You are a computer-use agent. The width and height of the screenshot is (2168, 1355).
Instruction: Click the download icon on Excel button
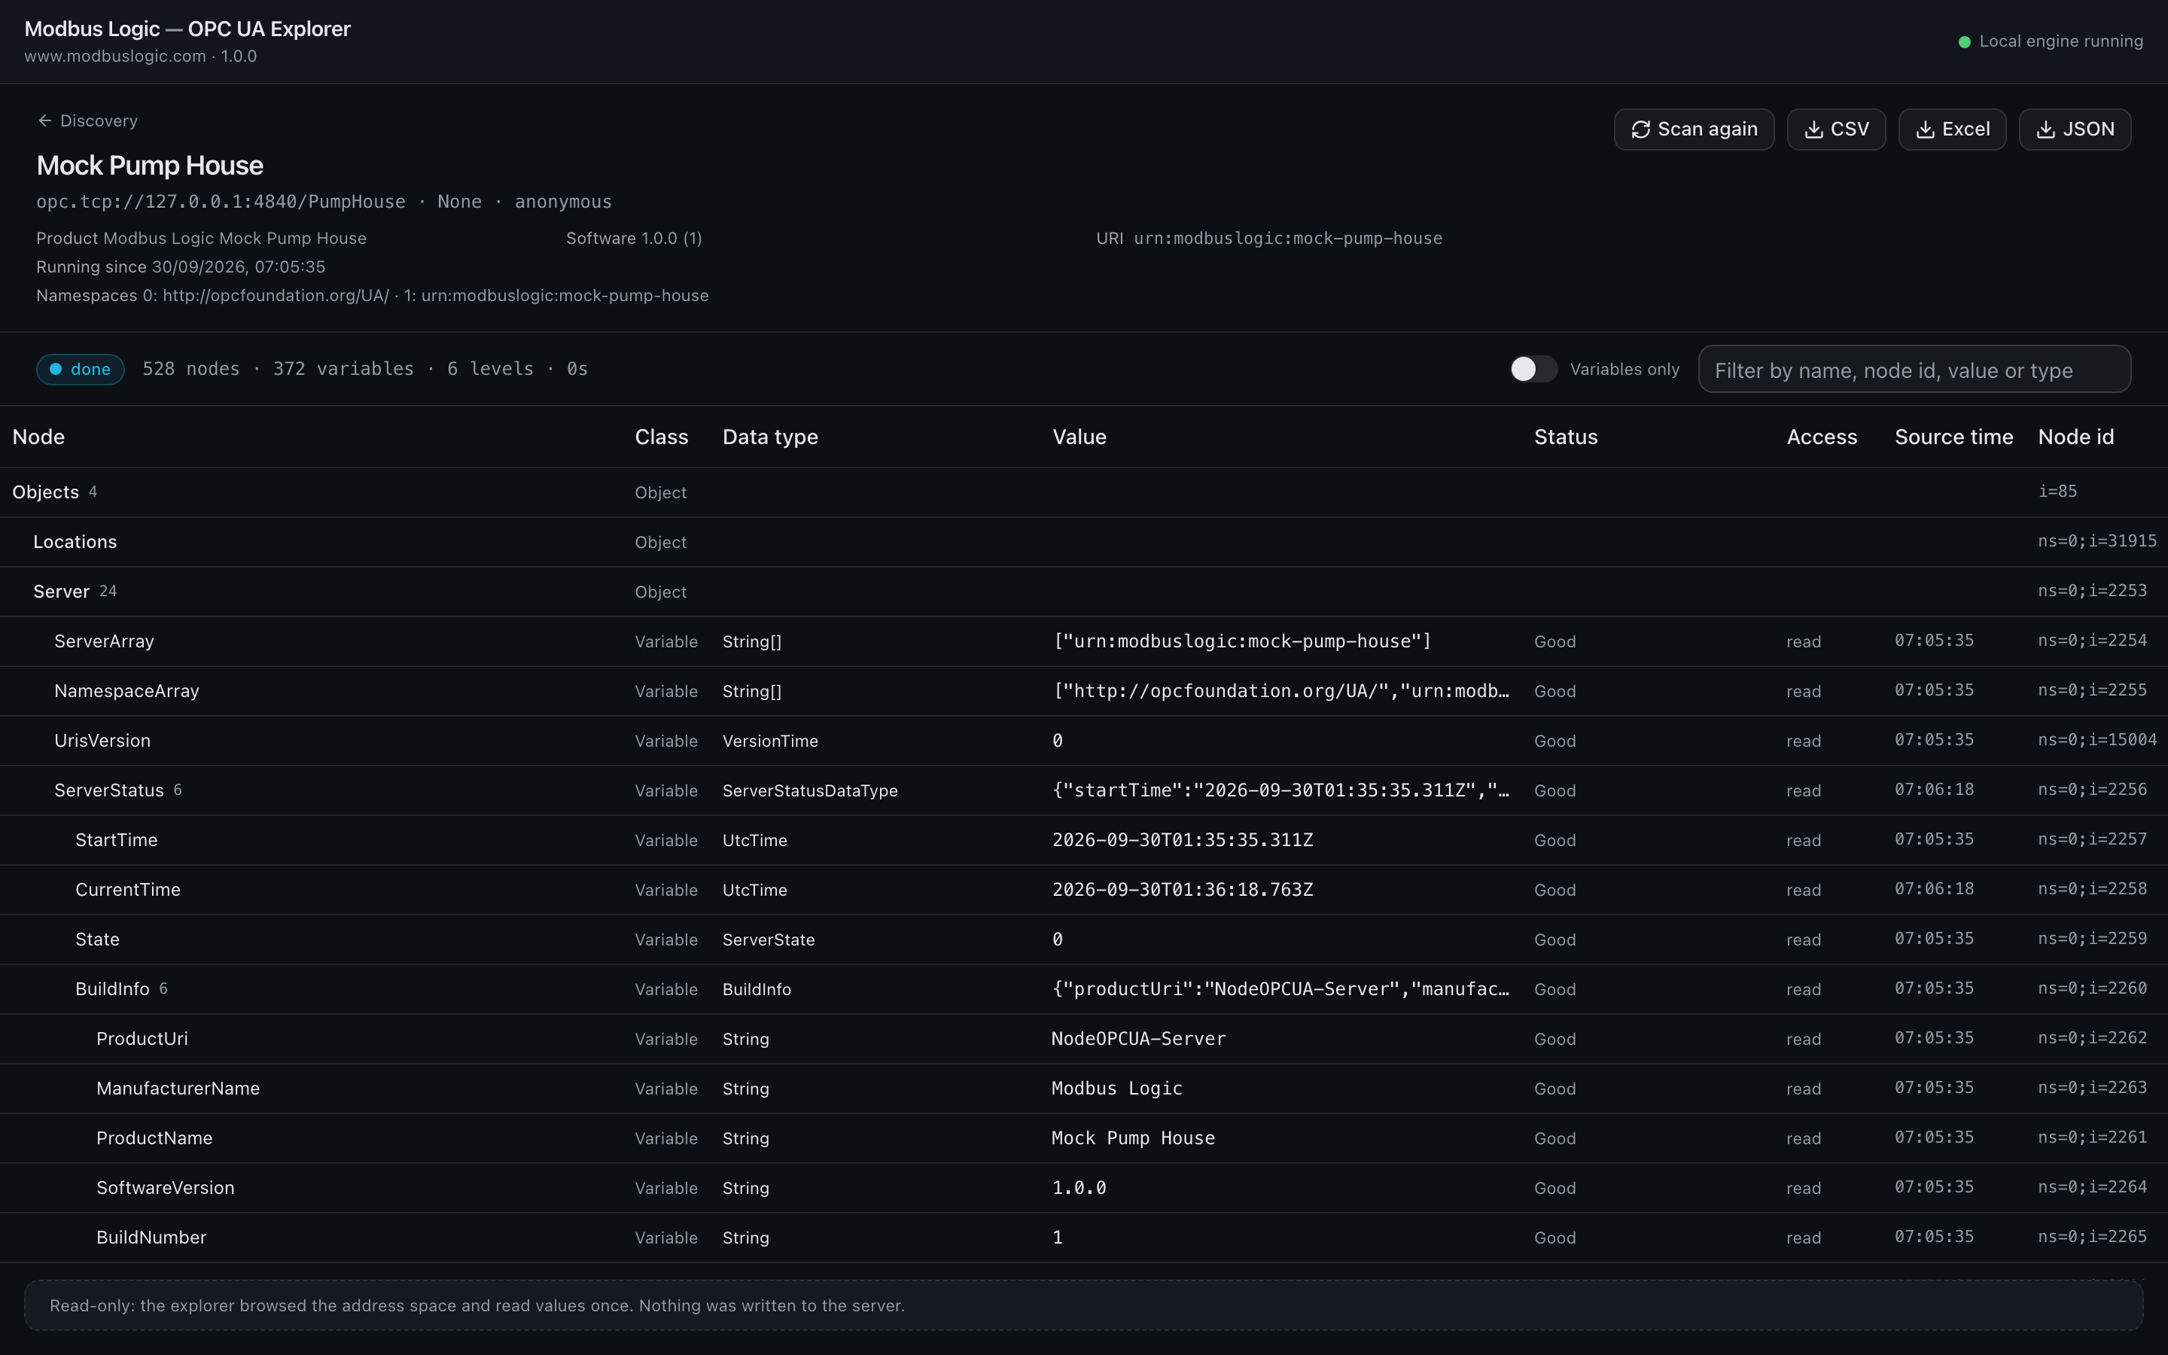(1924, 130)
